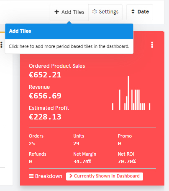Image resolution: width=169 pixels, height=191 pixels.
Task: Click the mini bar chart sparkline
Action: (131, 93)
